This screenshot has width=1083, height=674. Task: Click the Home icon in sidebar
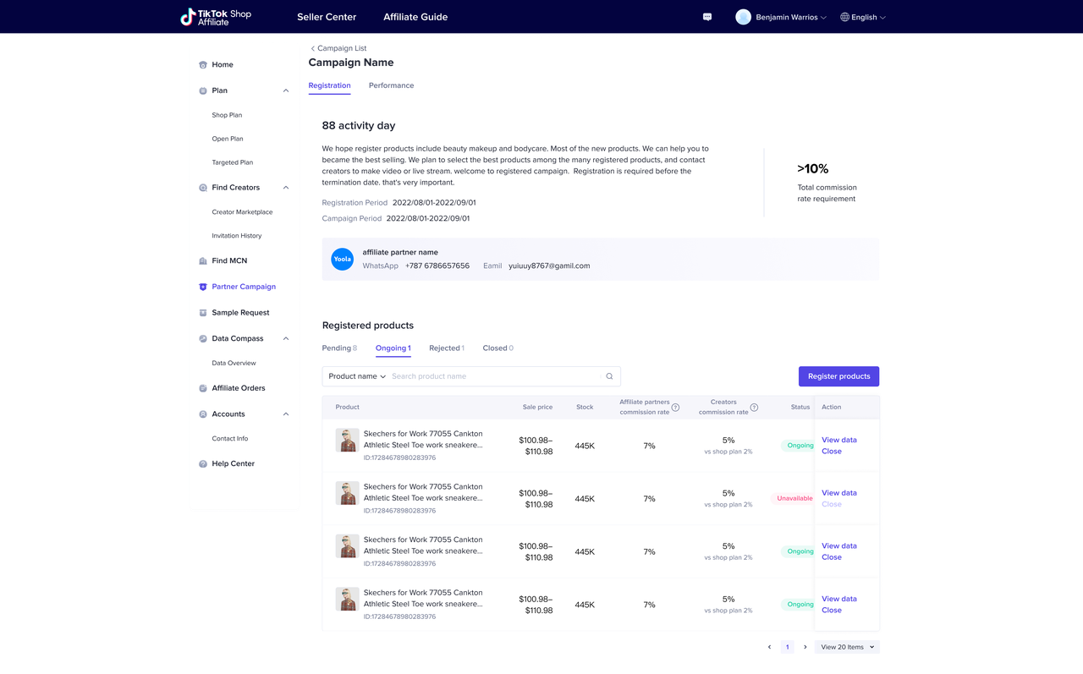click(x=203, y=65)
